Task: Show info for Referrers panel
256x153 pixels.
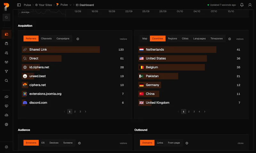Action: [78, 39]
